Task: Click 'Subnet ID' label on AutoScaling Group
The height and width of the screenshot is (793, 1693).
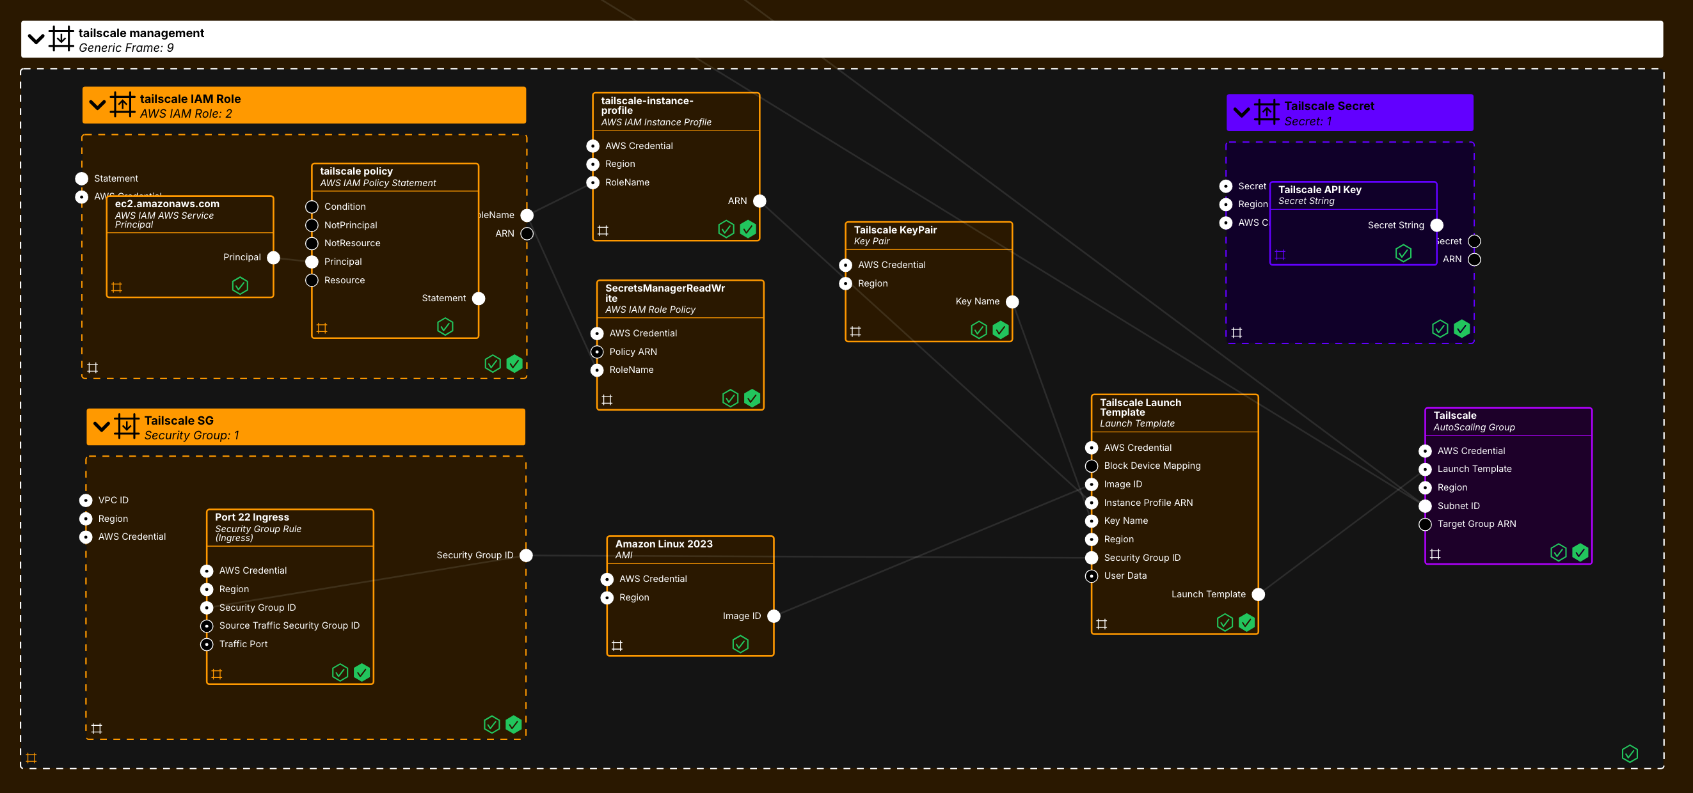Action: pos(1458,506)
